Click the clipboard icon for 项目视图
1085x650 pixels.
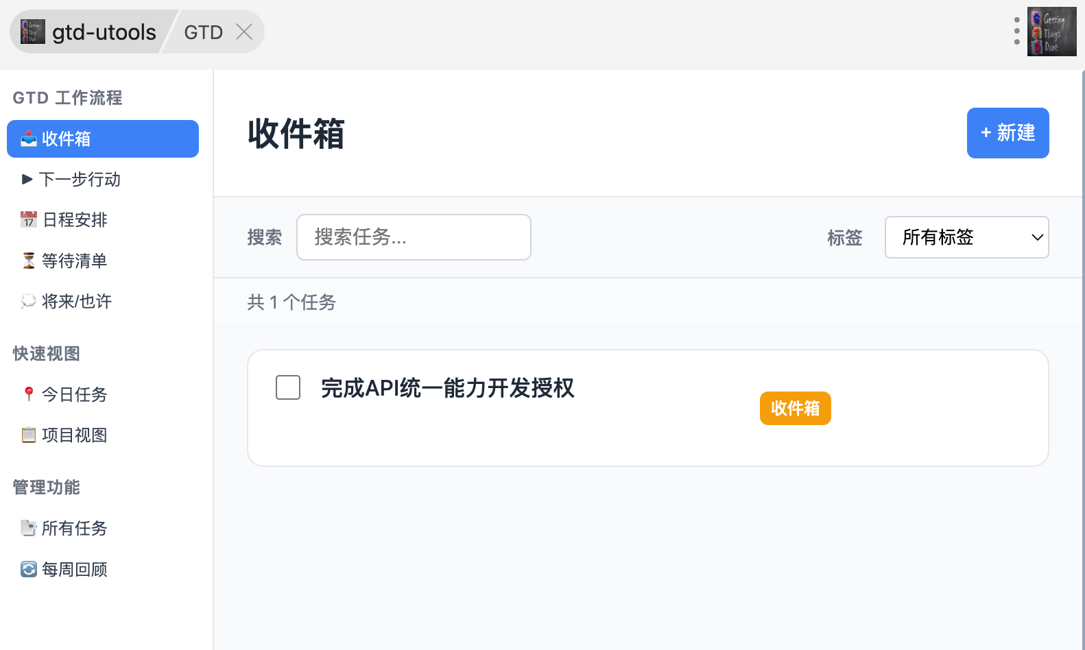pos(29,435)
